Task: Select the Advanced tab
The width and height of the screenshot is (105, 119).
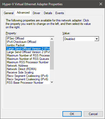Action: pyautogui.click(x=23, y=13)
